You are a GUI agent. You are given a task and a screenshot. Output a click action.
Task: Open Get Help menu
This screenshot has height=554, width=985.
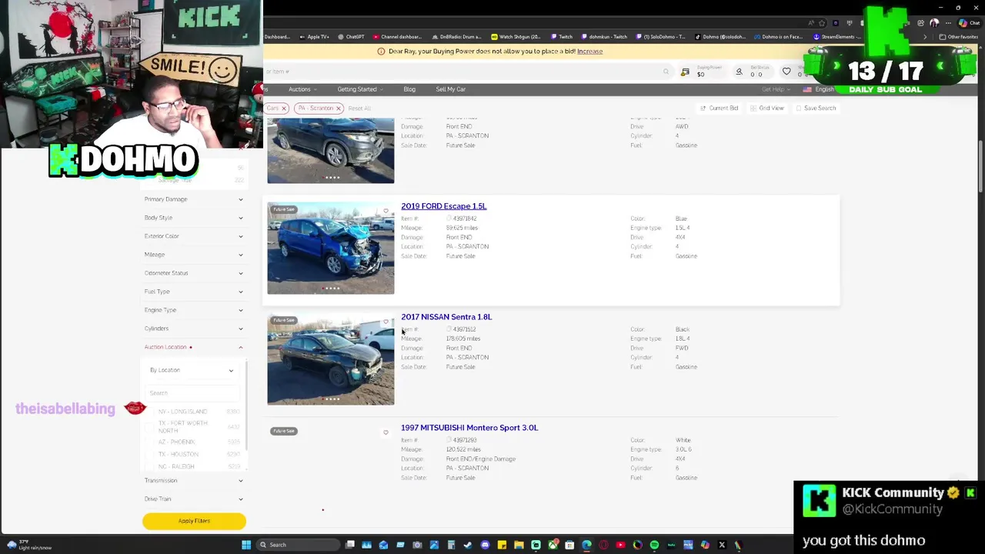pyautogui.click(x=775, y=89)
